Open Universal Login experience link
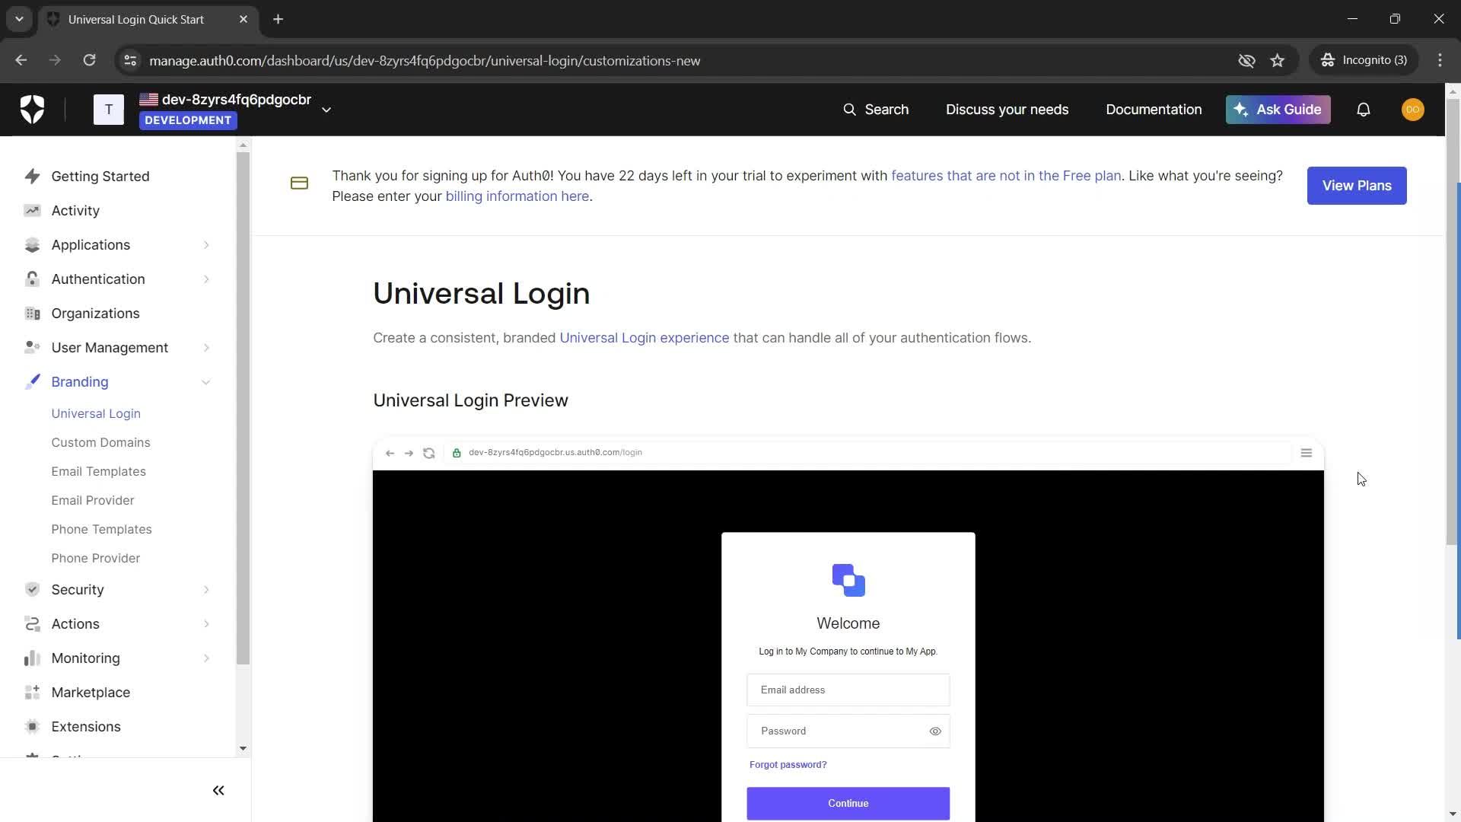This screenshot has height=822, width=1461. tap(644, 338)
